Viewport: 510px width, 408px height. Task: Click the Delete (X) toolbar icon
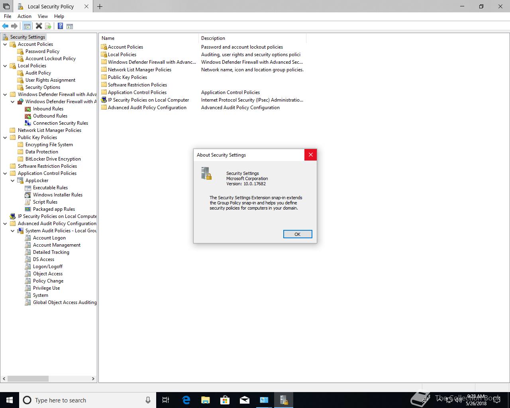coord(39,26)
